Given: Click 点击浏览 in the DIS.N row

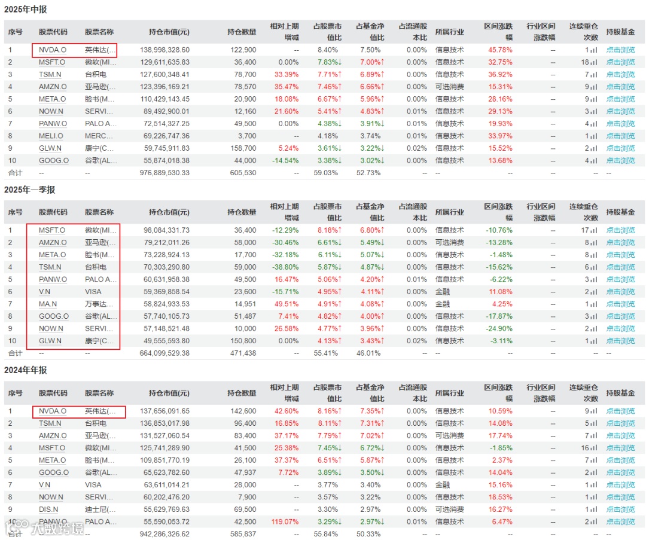Looking at the screenshot, I should click(x=620, y=510).
